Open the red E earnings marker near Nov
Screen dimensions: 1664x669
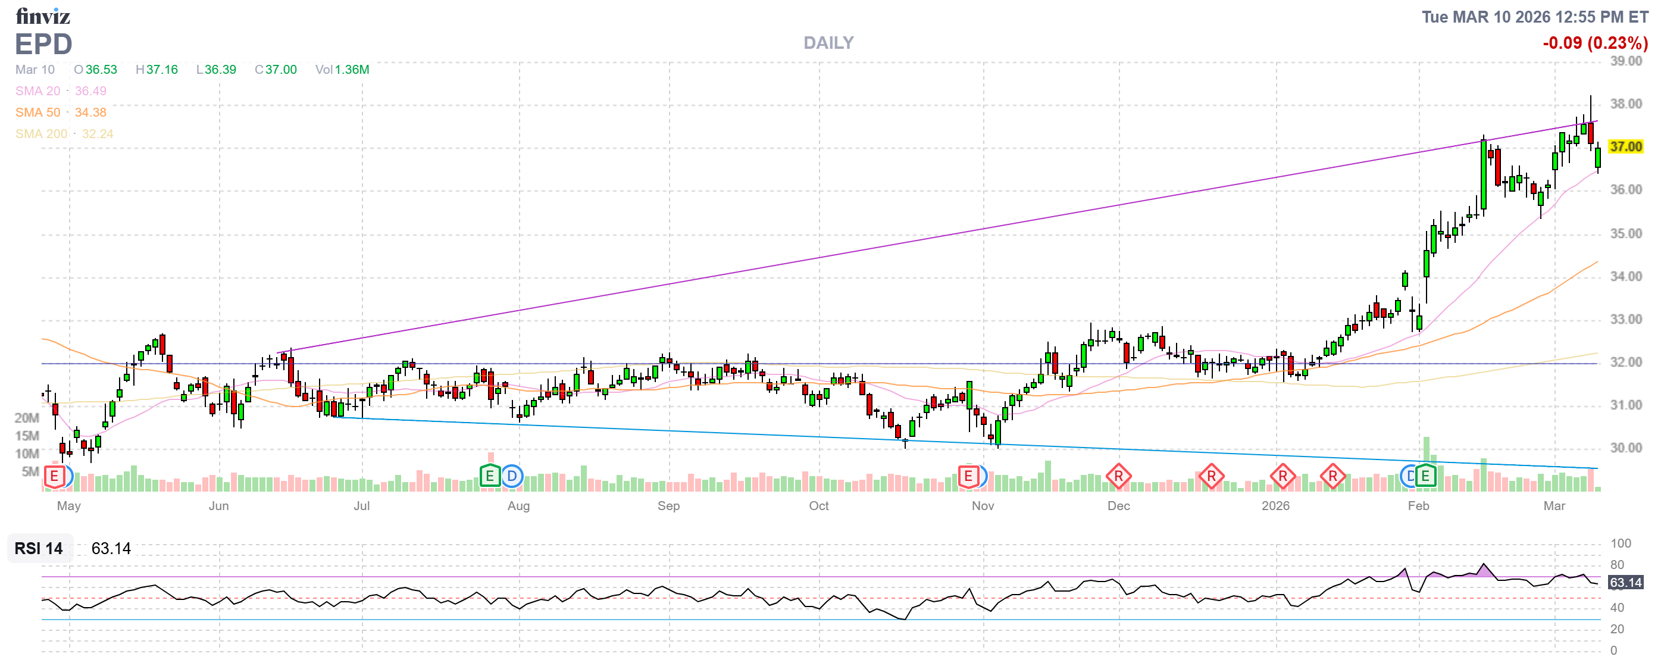pyautogui.click(x=968, y=477)
